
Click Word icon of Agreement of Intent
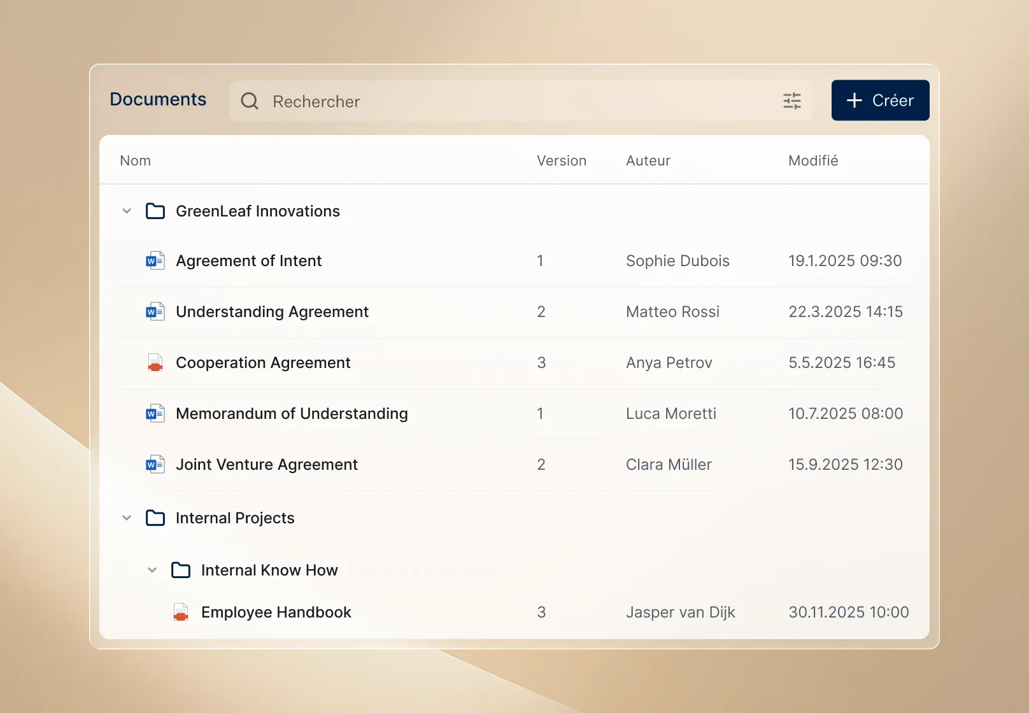coord(155,261)
